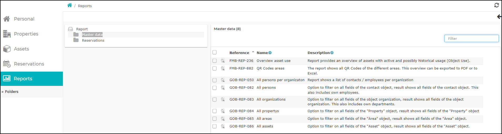Click the home breadcrumb icon
Viewport: 502px width, 134px height.
click(69, 5)
